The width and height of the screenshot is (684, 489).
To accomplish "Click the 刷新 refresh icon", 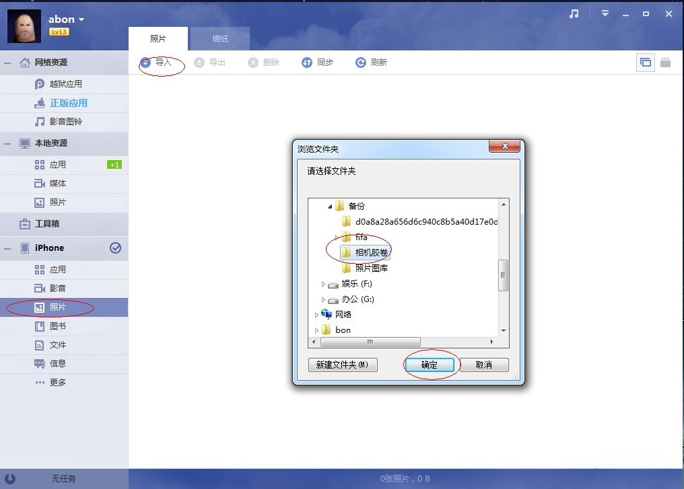I will coord(361,63).
